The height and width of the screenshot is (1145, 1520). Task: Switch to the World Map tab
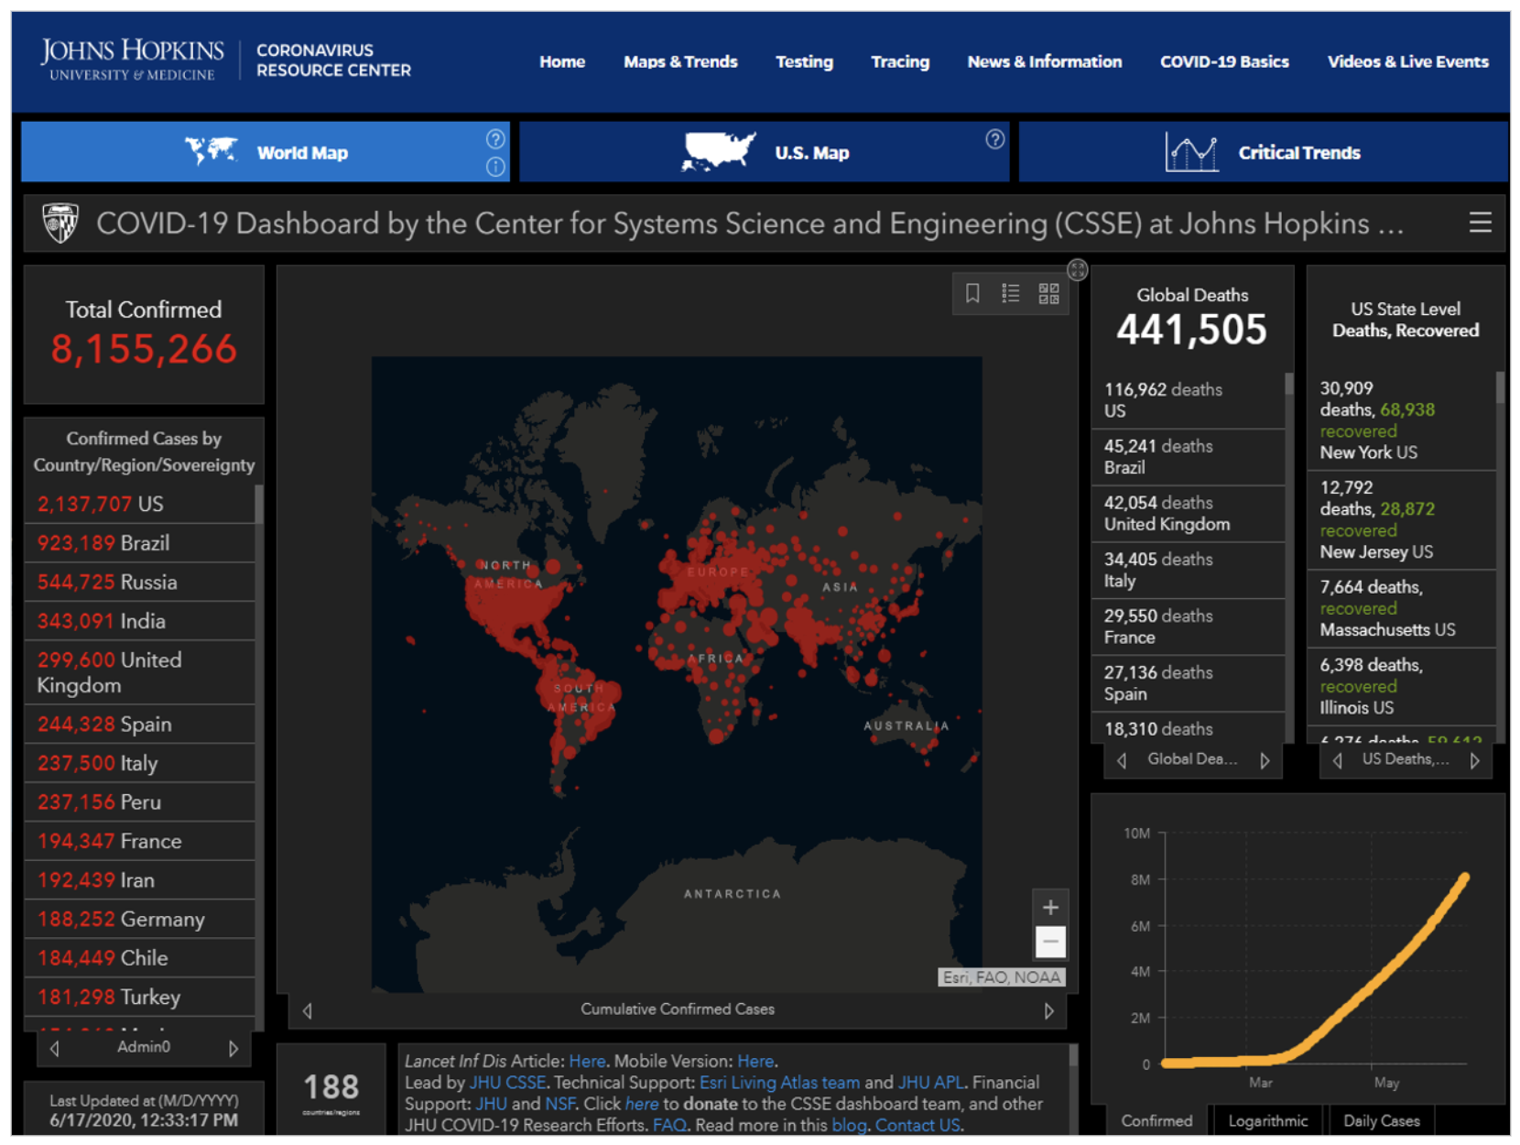[x=266, y=151]
